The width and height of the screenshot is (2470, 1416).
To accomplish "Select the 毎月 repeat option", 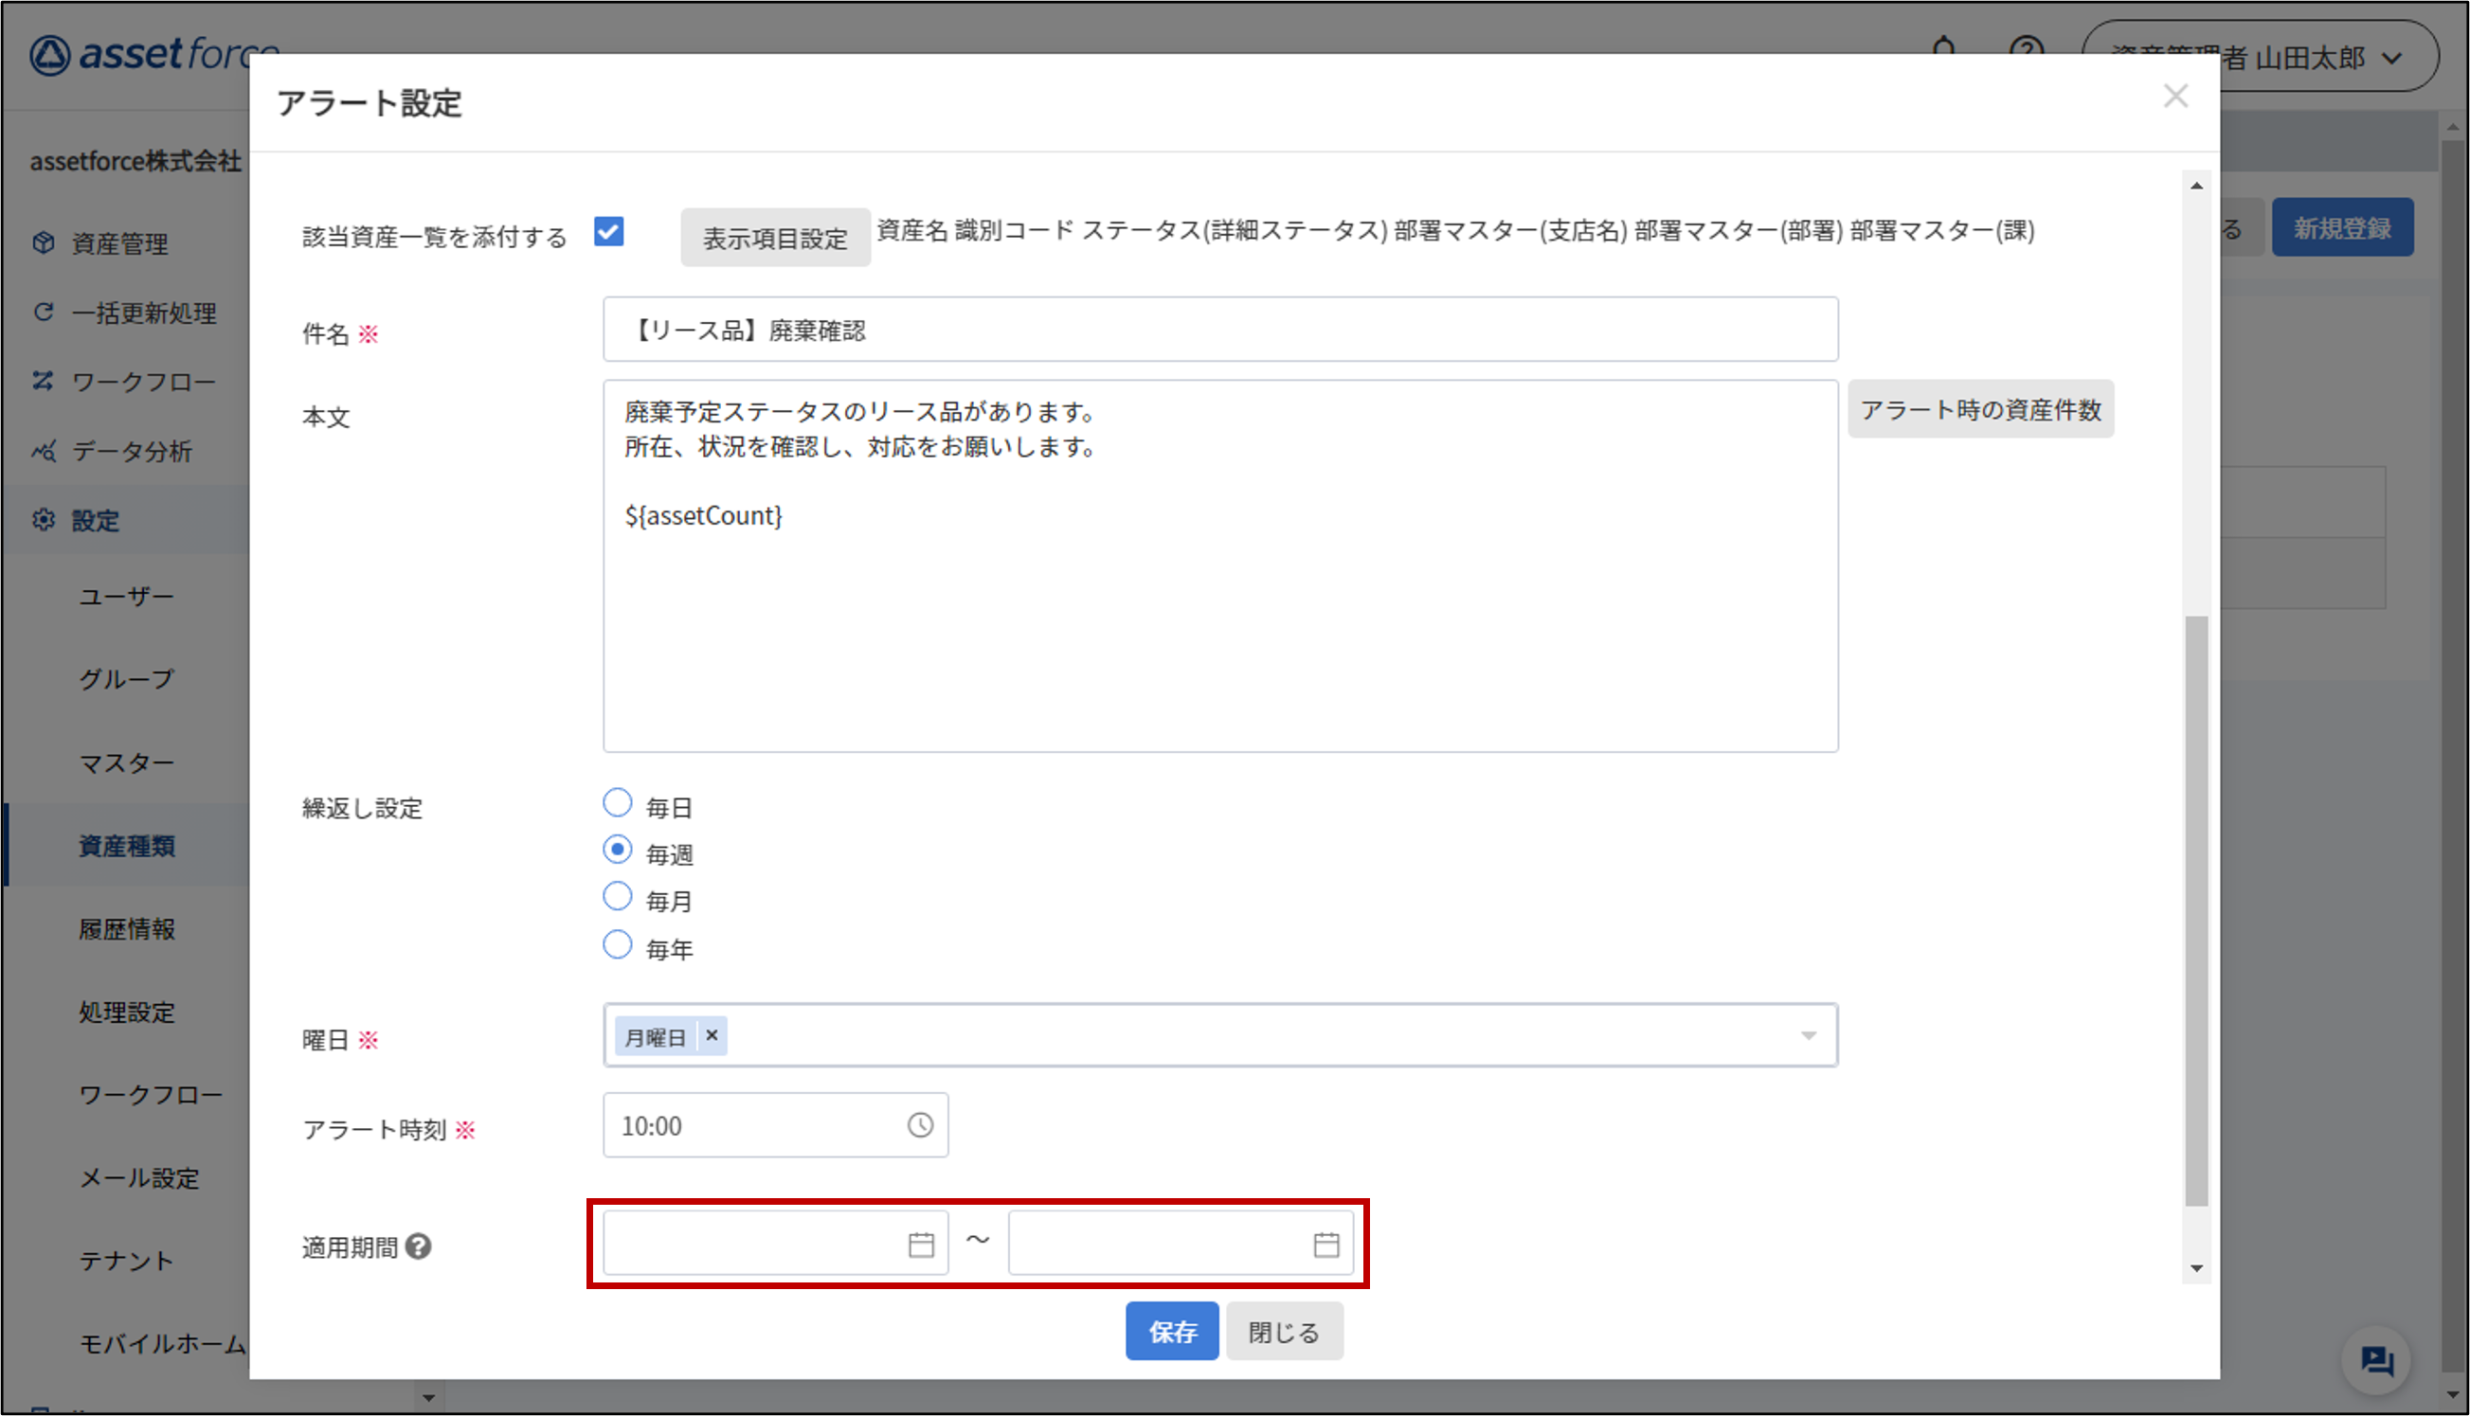I will (x=618, y=897).
